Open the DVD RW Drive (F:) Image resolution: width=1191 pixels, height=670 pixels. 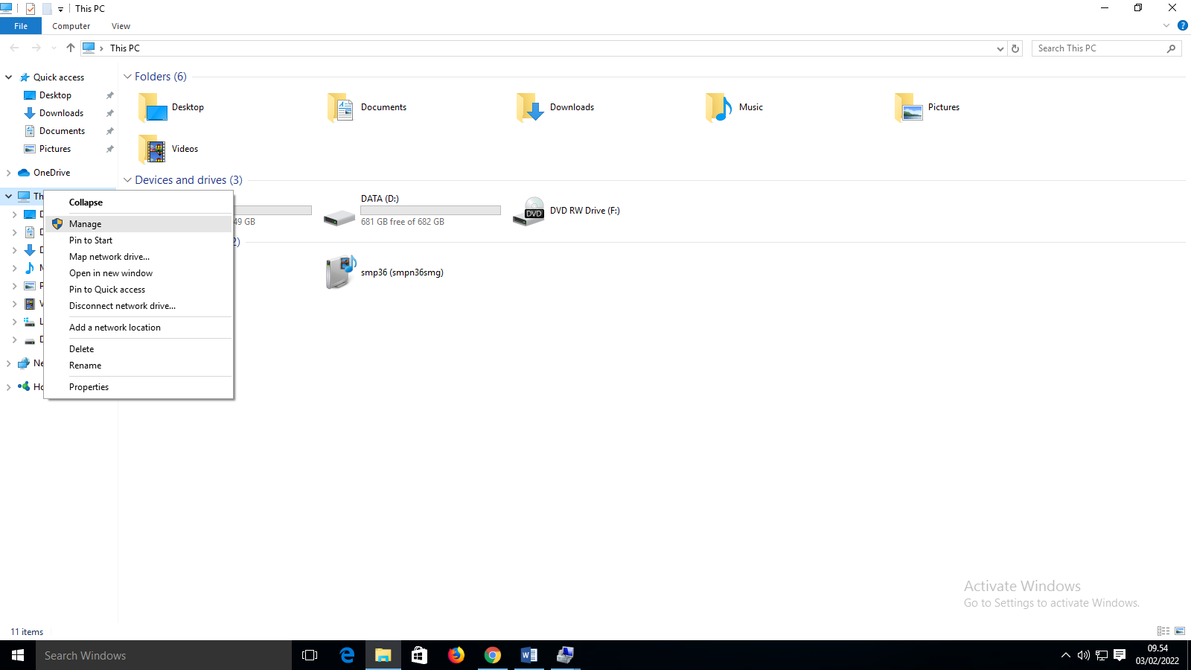pyautogui.click(x=530, y=211)
